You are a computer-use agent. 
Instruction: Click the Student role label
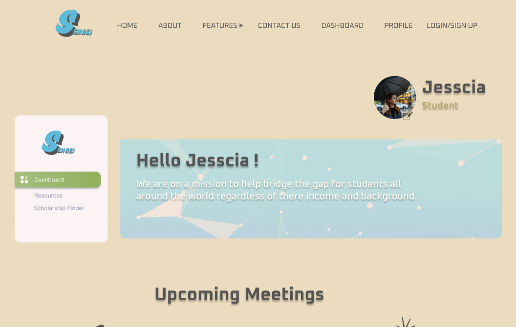(440, 105)
